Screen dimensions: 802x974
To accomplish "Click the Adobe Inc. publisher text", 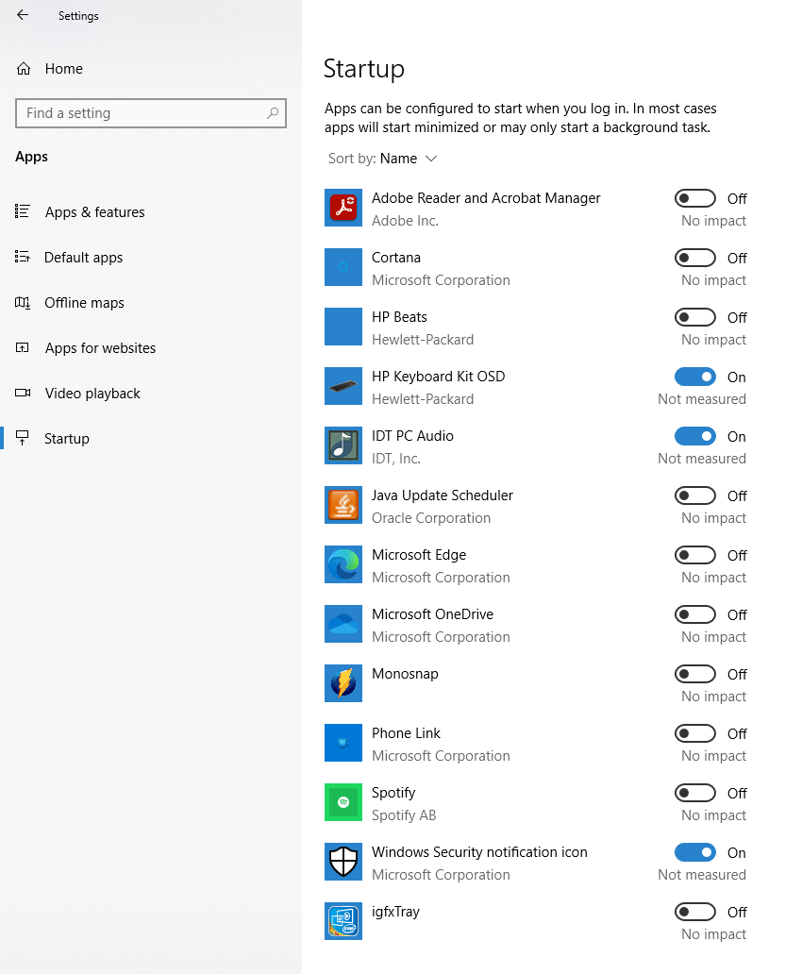I will tap(405, 221).
